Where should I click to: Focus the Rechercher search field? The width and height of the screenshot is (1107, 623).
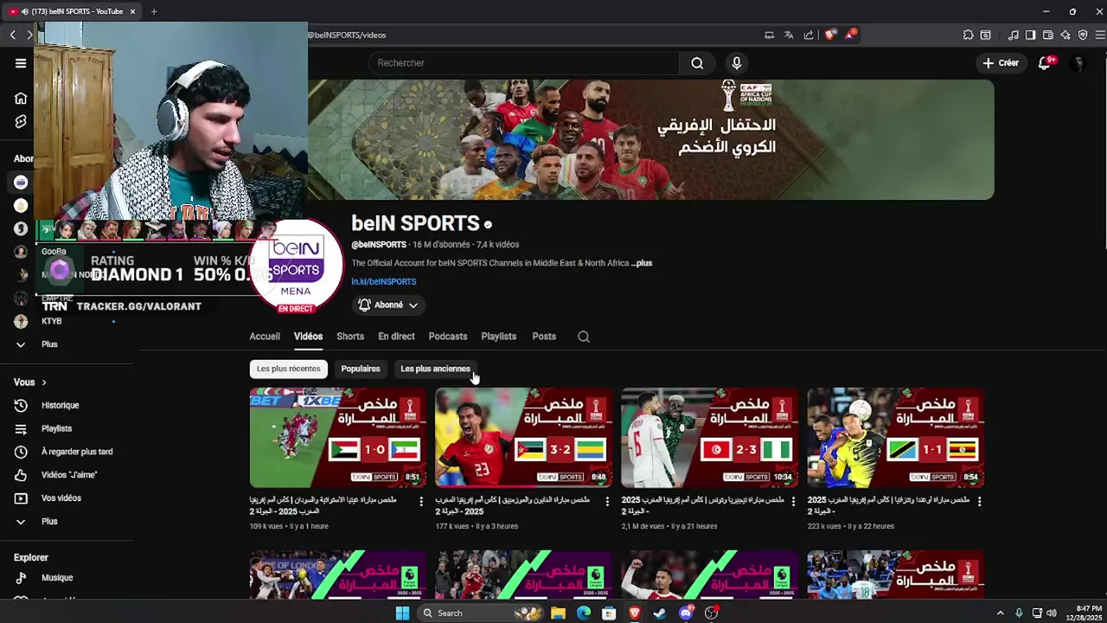[525, 62]
